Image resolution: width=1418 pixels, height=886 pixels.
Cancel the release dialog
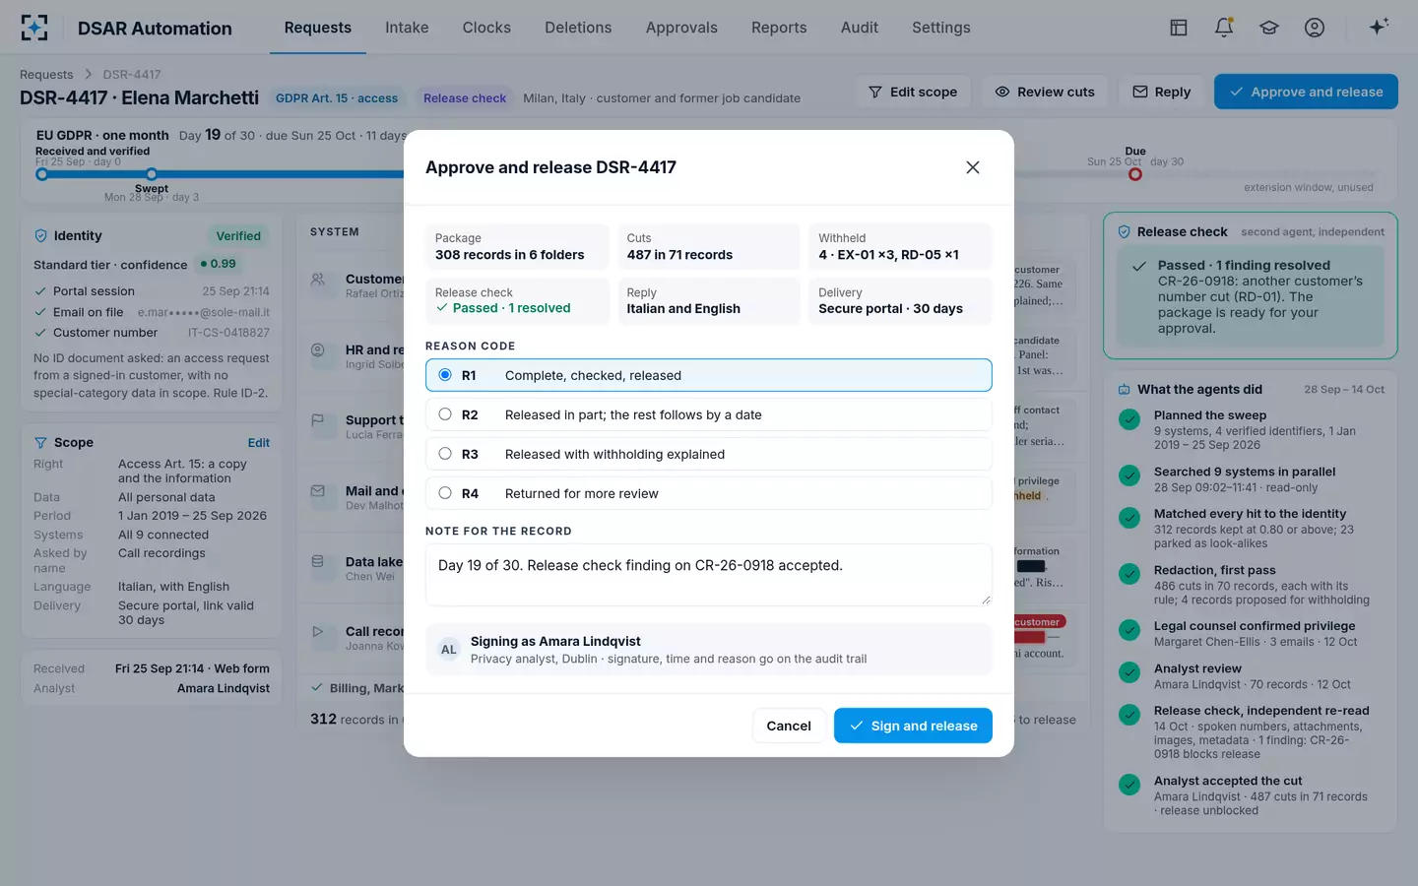[x=789, y=726]
